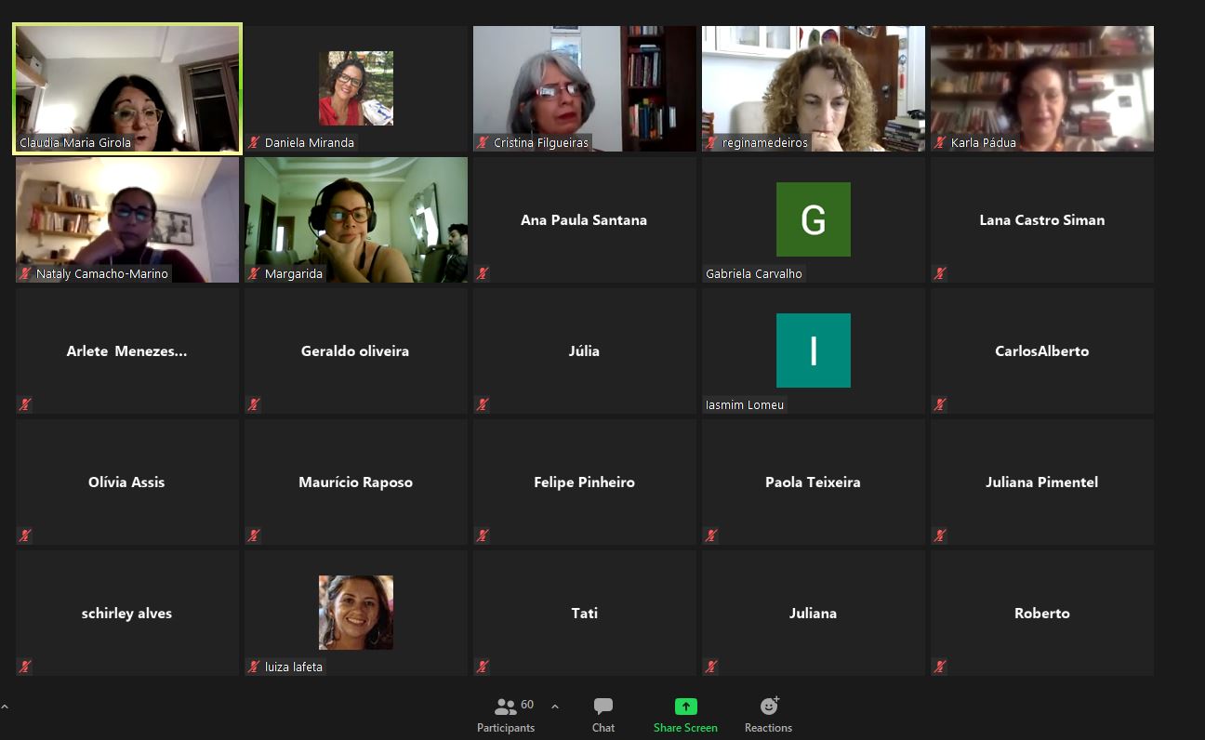Click the Claudia Maria Girola name label
Screen dimensions: 1205x740
75,142
